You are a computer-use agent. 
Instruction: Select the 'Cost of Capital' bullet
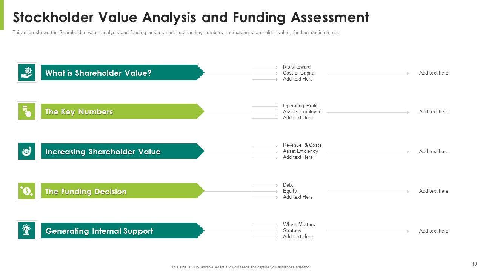pos(299,73)
